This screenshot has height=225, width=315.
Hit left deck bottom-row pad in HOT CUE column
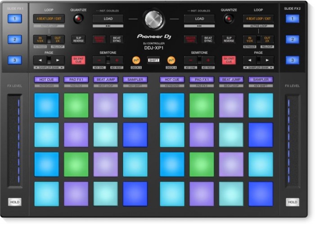(x=47, y=194)
